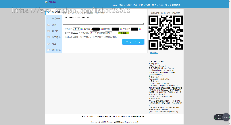Open the 电子名片 business card tab
231x125 pixels.
coord(54,31)
